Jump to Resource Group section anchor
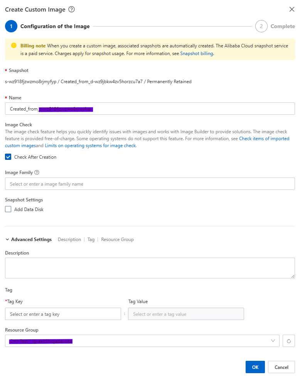This screenshot has width=300, height=377. (117, 240)
